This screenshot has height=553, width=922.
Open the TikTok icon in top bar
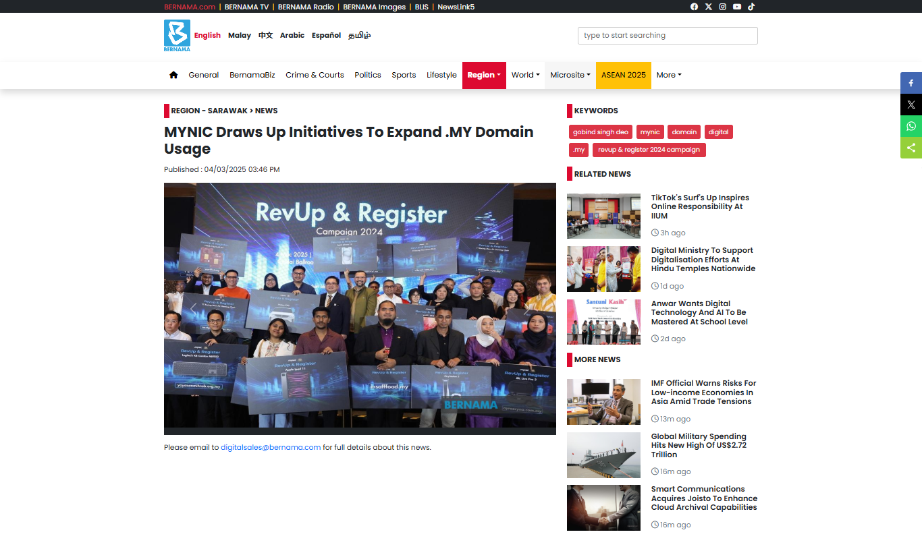[751, 7]
